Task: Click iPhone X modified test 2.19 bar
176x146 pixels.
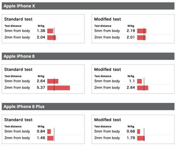Action: [x=142, y=31]
